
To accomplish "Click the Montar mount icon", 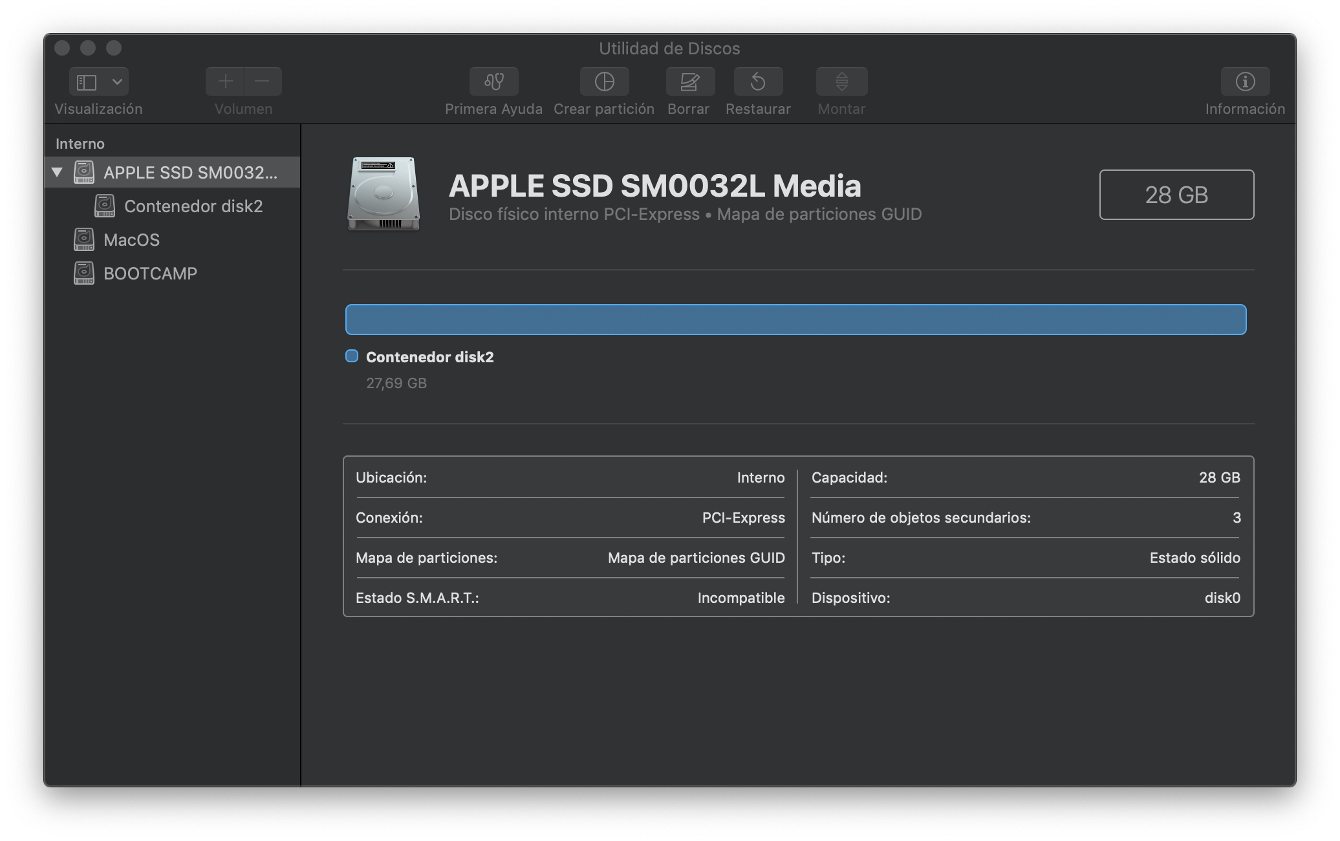I will (841, 82).
